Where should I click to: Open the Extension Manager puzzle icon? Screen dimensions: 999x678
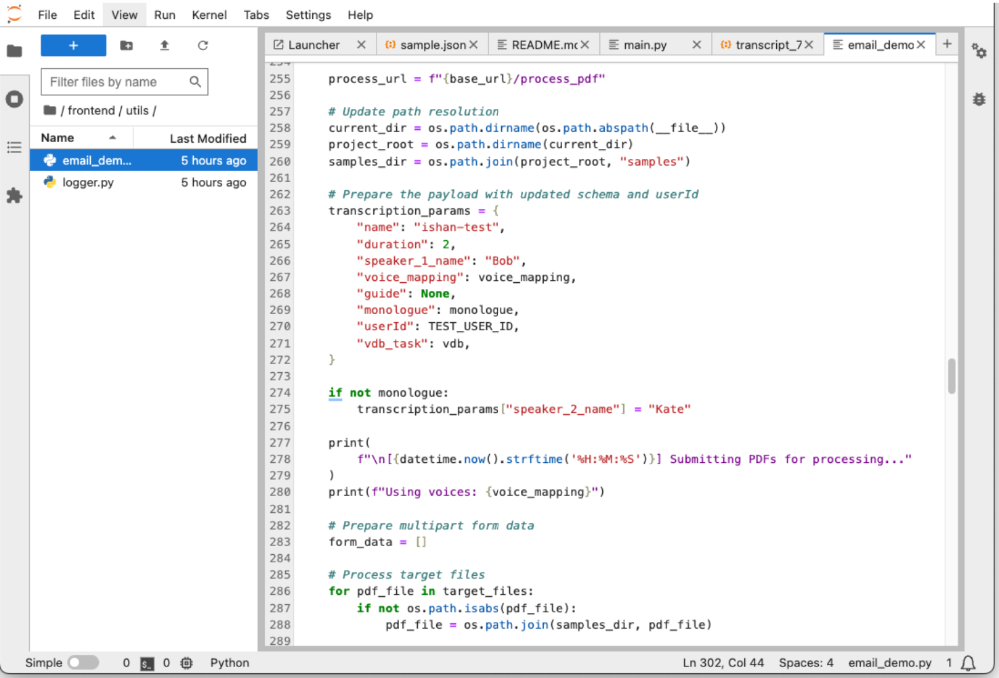click(x=14, y=196)
